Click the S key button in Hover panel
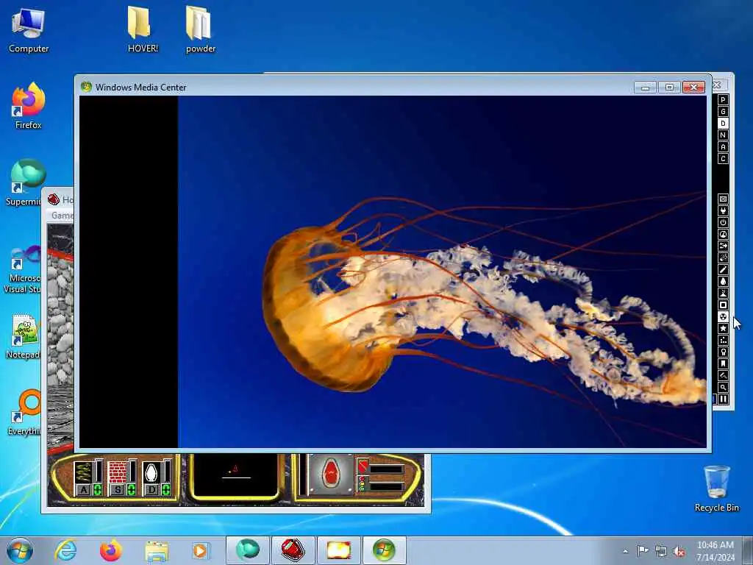 tap(118, 490)
